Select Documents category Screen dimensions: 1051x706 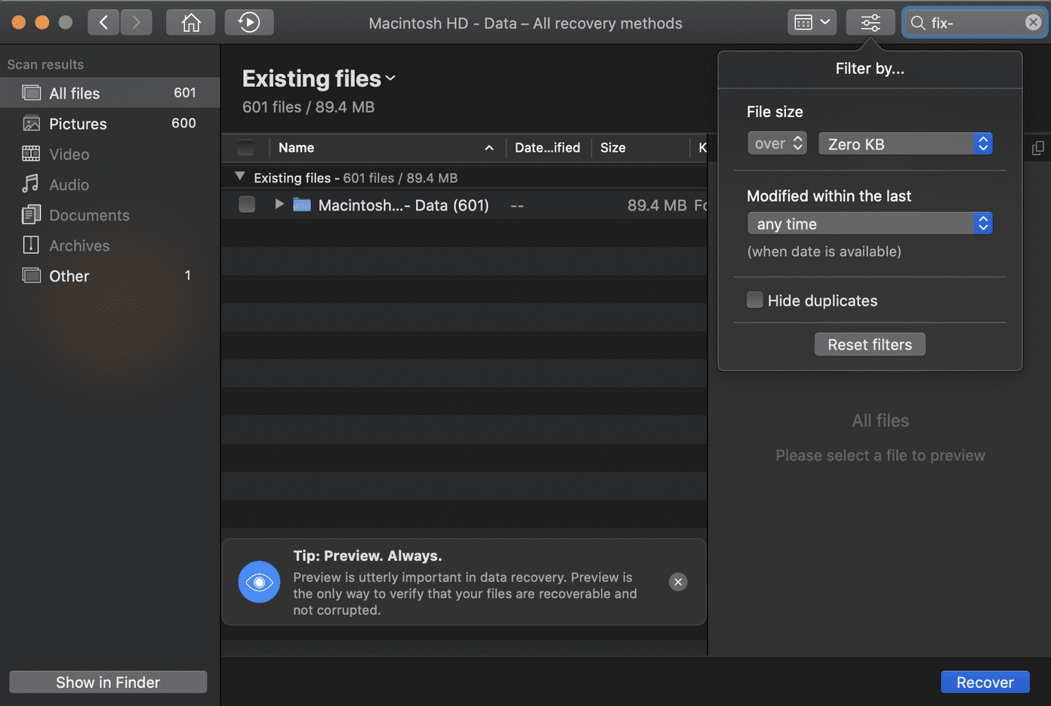[x=109, y=215]
